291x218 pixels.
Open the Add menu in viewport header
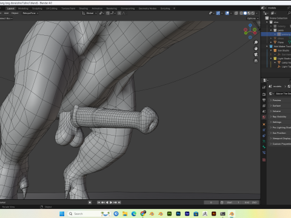[x=6, y=13]
